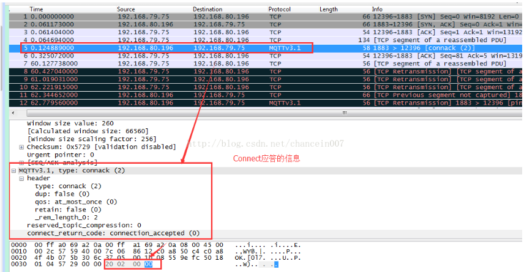Collapse the MQTTv3.1 connack tree node
Viewport: 524px width, 272px height.
[x=13, y=171]
